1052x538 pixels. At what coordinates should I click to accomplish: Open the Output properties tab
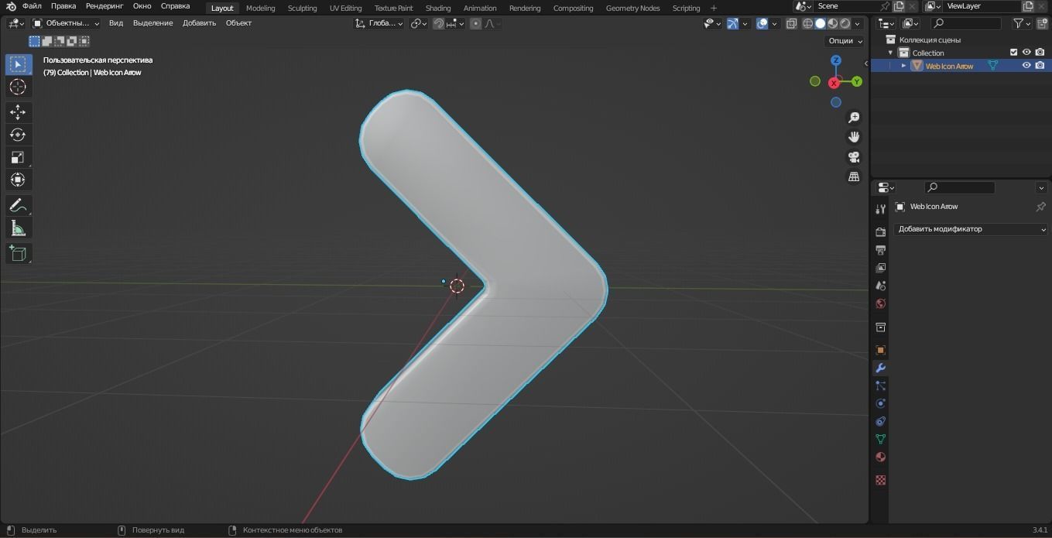click(880, 250)
